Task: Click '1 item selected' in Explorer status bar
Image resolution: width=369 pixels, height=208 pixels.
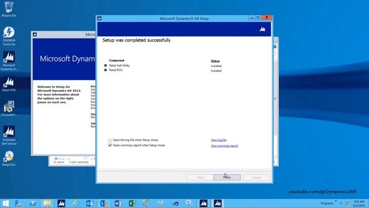Action: point(78,162)
